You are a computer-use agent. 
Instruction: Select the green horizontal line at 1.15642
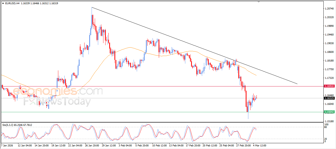(x=162, y=112)
